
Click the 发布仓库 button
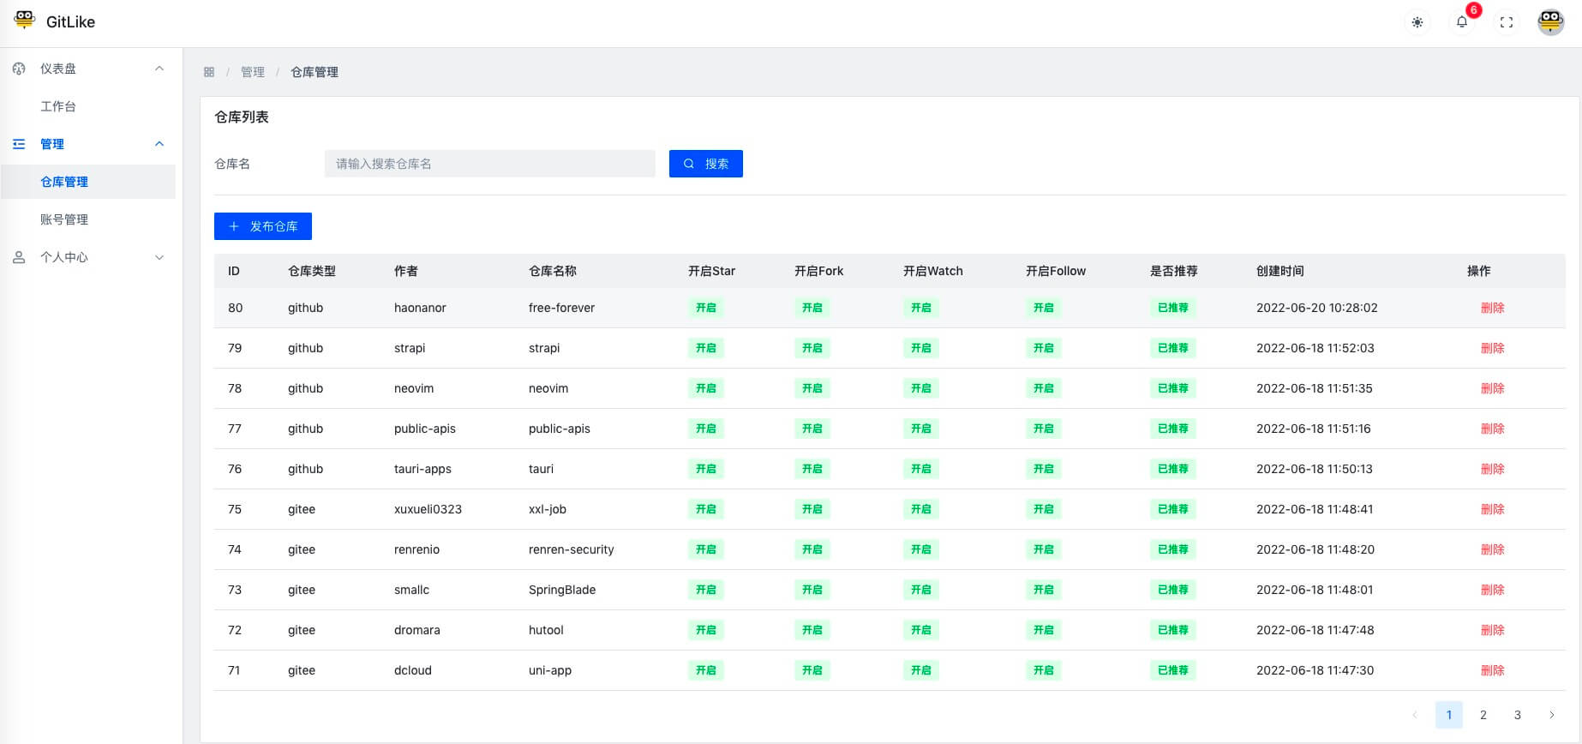pyautogui.click(x=263, y=226)
